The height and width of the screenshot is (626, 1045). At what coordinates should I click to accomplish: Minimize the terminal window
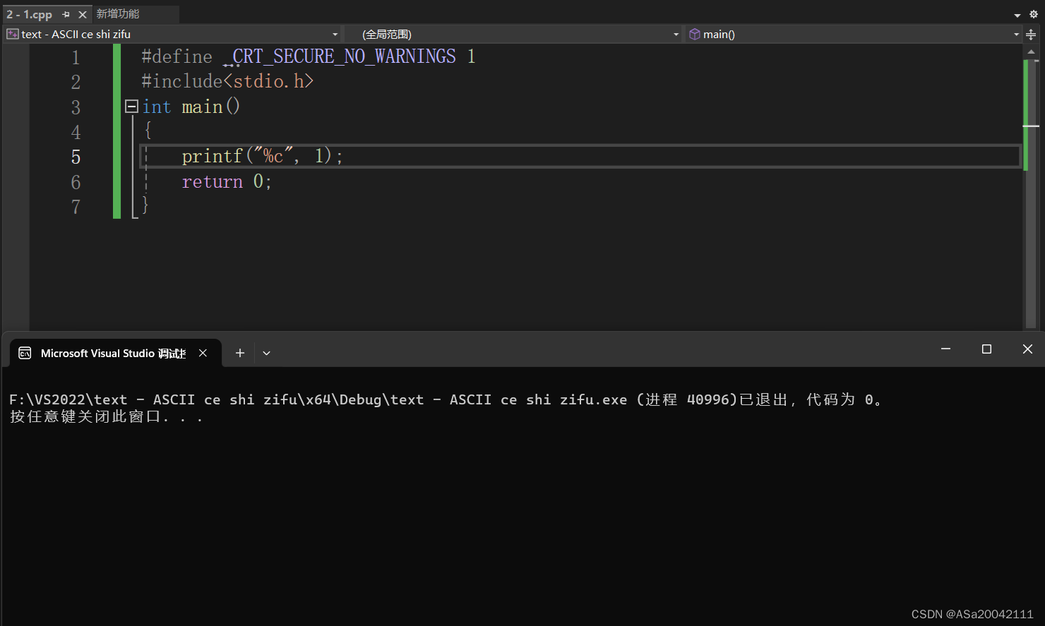946,349
